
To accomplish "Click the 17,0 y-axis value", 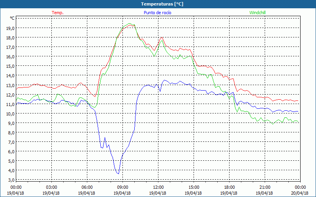I will [x=11, y=47].
